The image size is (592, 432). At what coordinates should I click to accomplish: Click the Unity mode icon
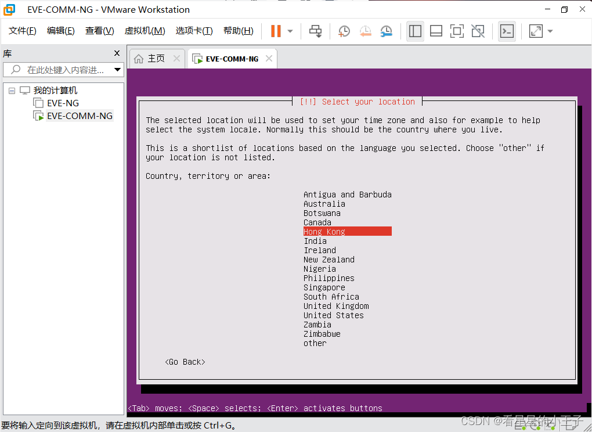(x=478, y=31)
